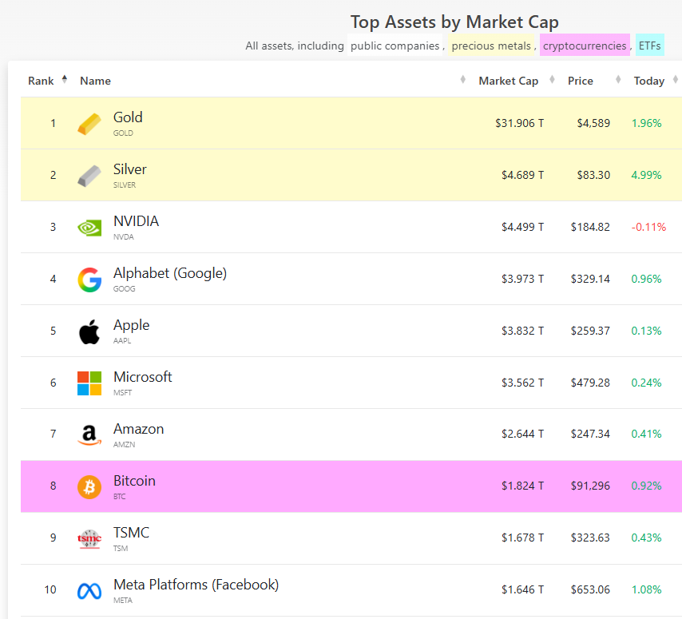Viewport: 682px width, 619px height.
Task: Click the Bitcoin coin icon
Action: 89,486
